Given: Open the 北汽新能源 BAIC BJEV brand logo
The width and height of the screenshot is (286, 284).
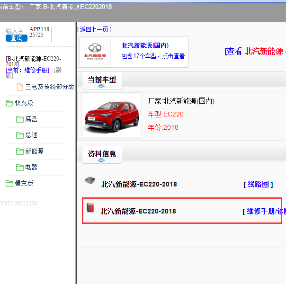Looking at the screenshot, I should [95, 52].
